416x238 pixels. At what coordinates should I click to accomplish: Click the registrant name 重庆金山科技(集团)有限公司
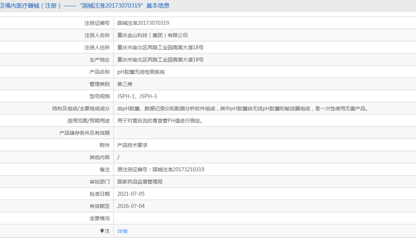(x=153, y=35)
